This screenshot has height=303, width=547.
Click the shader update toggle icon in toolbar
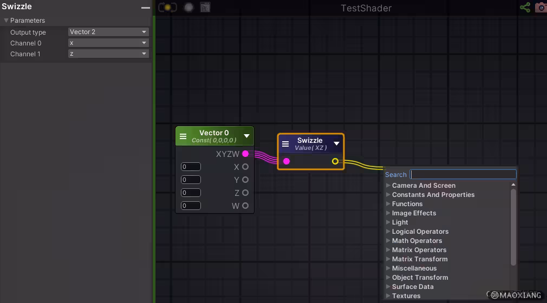pyautogui.click(x=167, y=8)
